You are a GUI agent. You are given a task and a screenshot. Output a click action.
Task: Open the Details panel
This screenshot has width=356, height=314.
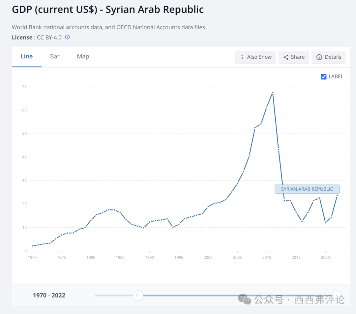tap(329, 57)
